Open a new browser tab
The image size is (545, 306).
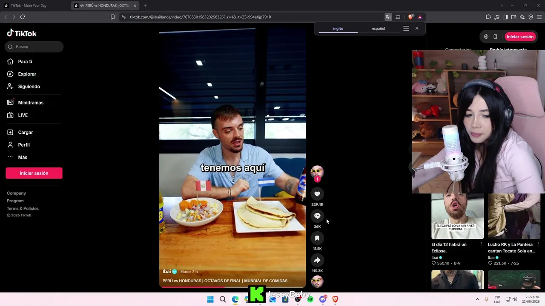[145, 6]
